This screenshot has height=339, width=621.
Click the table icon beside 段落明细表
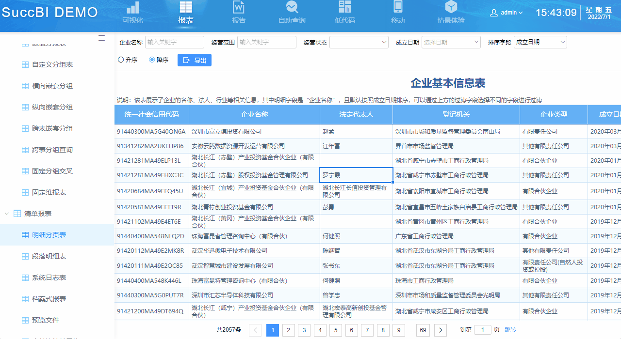tap(25, 256)
